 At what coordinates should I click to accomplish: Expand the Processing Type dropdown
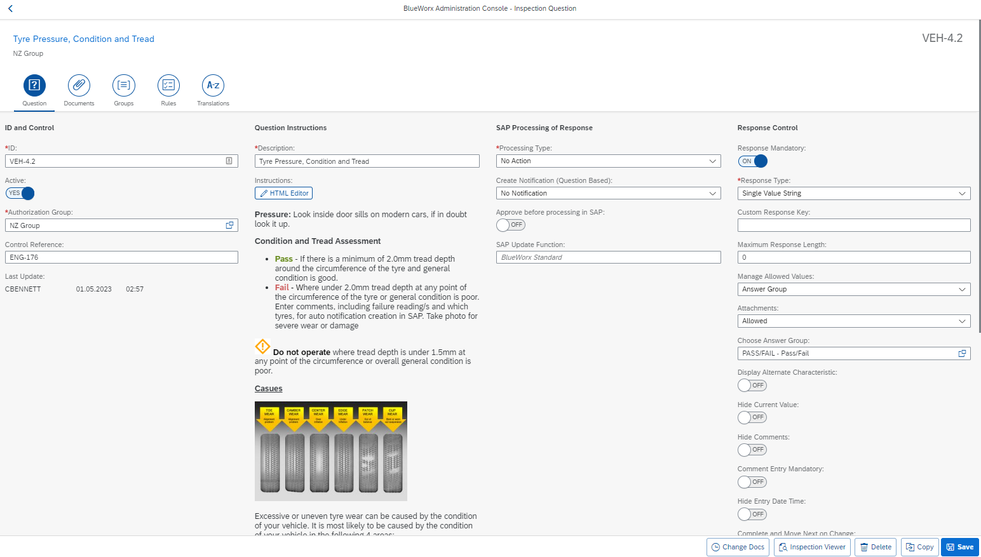coord(712,161)
